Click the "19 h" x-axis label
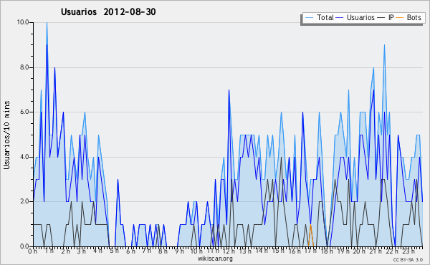Viewport: 430px width, 265px height. point(343,251)
